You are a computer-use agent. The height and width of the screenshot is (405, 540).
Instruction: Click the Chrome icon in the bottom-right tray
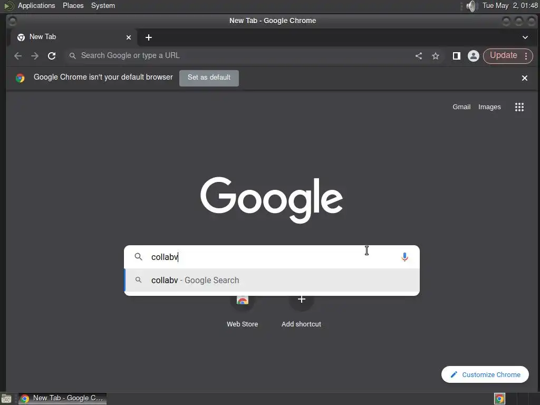[x=499, y=399]
